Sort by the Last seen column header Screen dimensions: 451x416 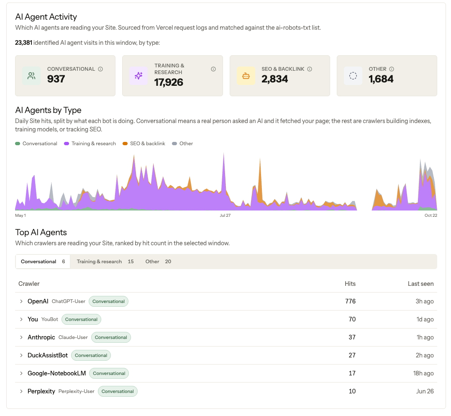420,284
